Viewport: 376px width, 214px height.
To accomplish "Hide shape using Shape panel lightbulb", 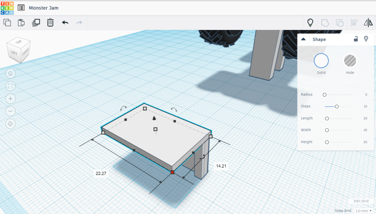I will point(366,39).
